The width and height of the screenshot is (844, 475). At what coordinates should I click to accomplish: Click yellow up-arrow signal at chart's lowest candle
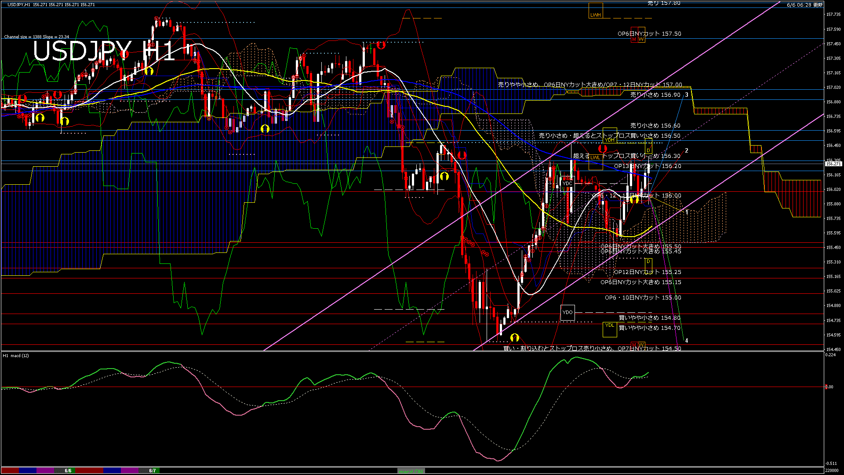515,338
